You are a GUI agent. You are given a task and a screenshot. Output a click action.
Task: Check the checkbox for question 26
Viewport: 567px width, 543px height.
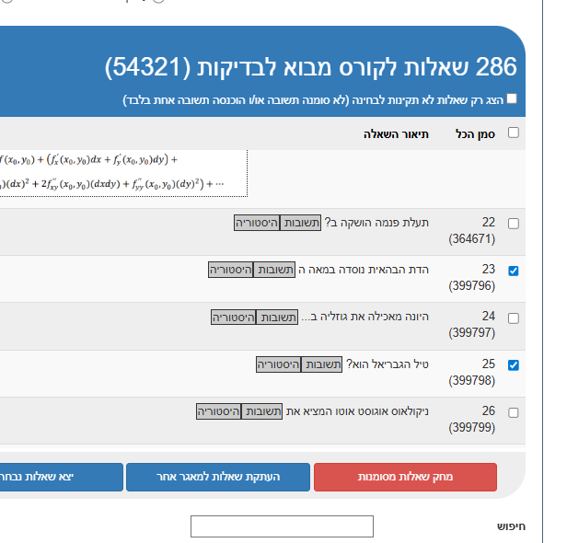pyautogui.click(x=514, y=411)
